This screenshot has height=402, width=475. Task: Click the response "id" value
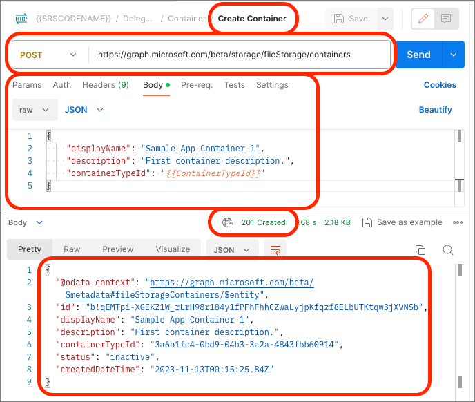click(x=255, y=307)
